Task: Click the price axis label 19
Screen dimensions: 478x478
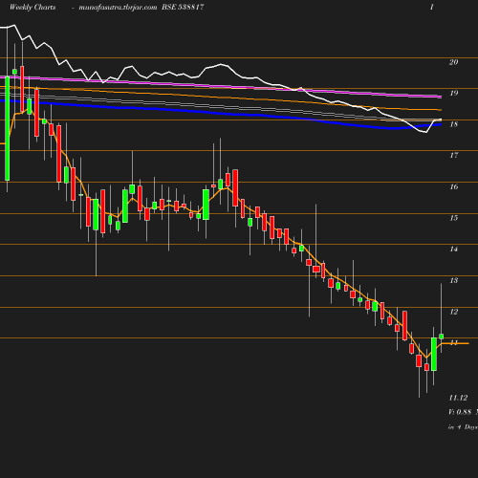Action: 454,93
